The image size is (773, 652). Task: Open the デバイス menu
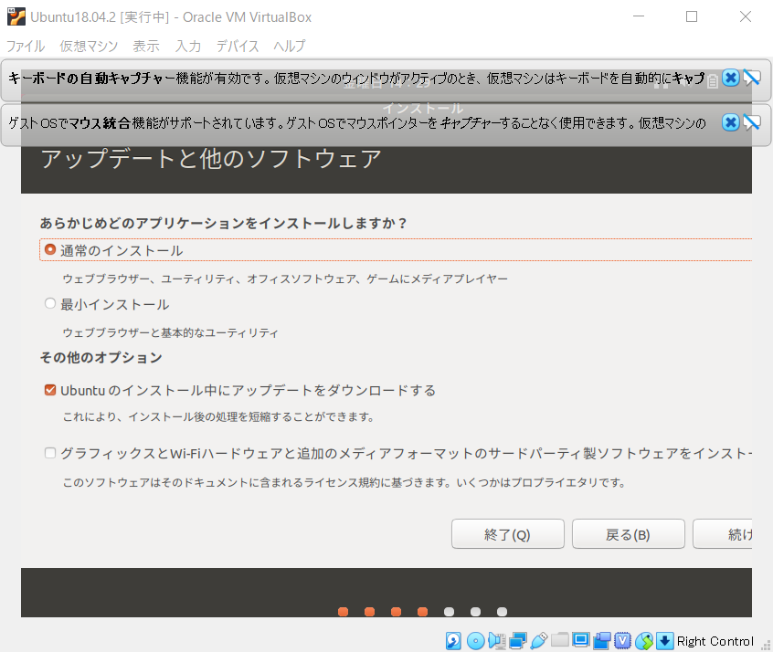click(237, 46)
